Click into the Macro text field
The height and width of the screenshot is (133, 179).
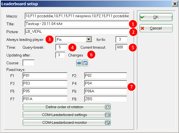coord(77,16)
